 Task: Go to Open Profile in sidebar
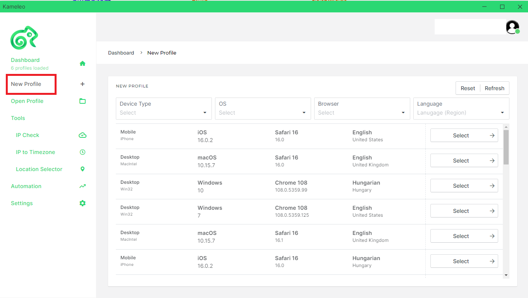(x=27, y=101)
